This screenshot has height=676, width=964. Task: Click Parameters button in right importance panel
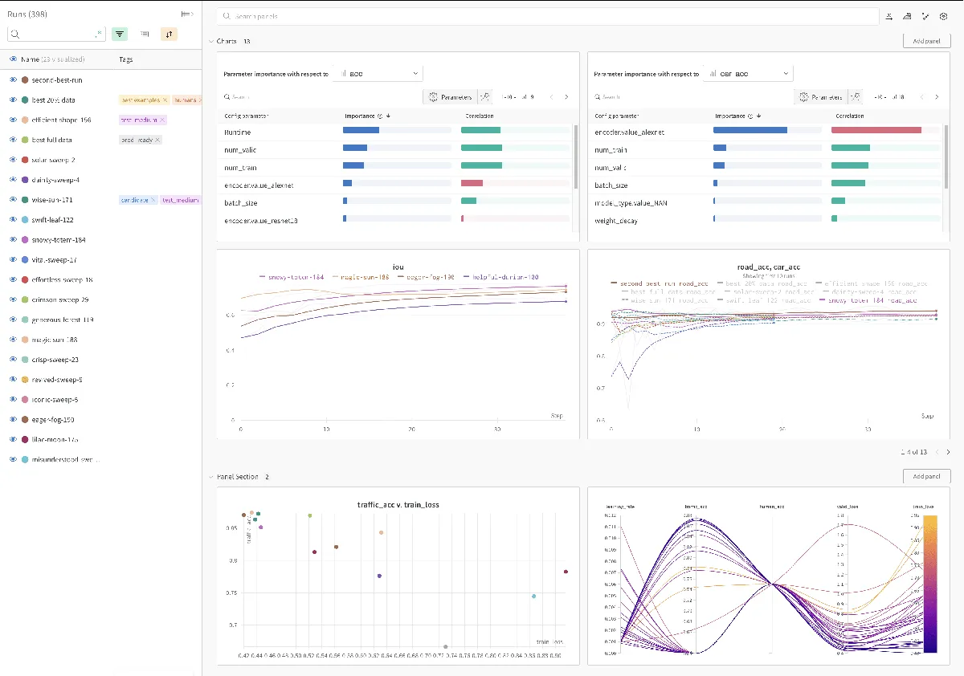[x=821, y=97]
